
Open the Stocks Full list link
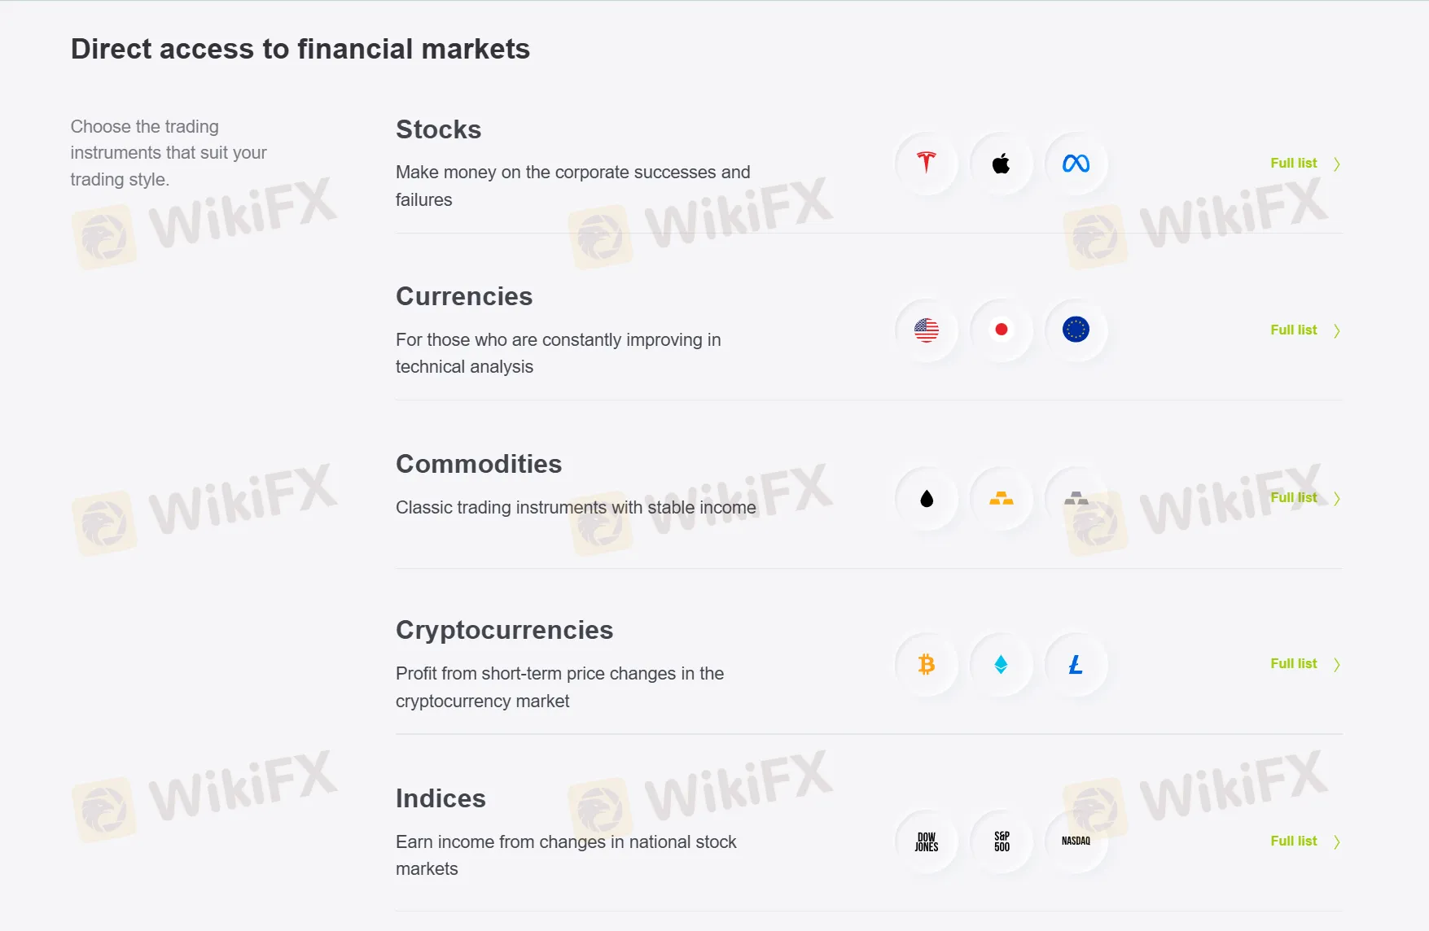coord(1293,164)
